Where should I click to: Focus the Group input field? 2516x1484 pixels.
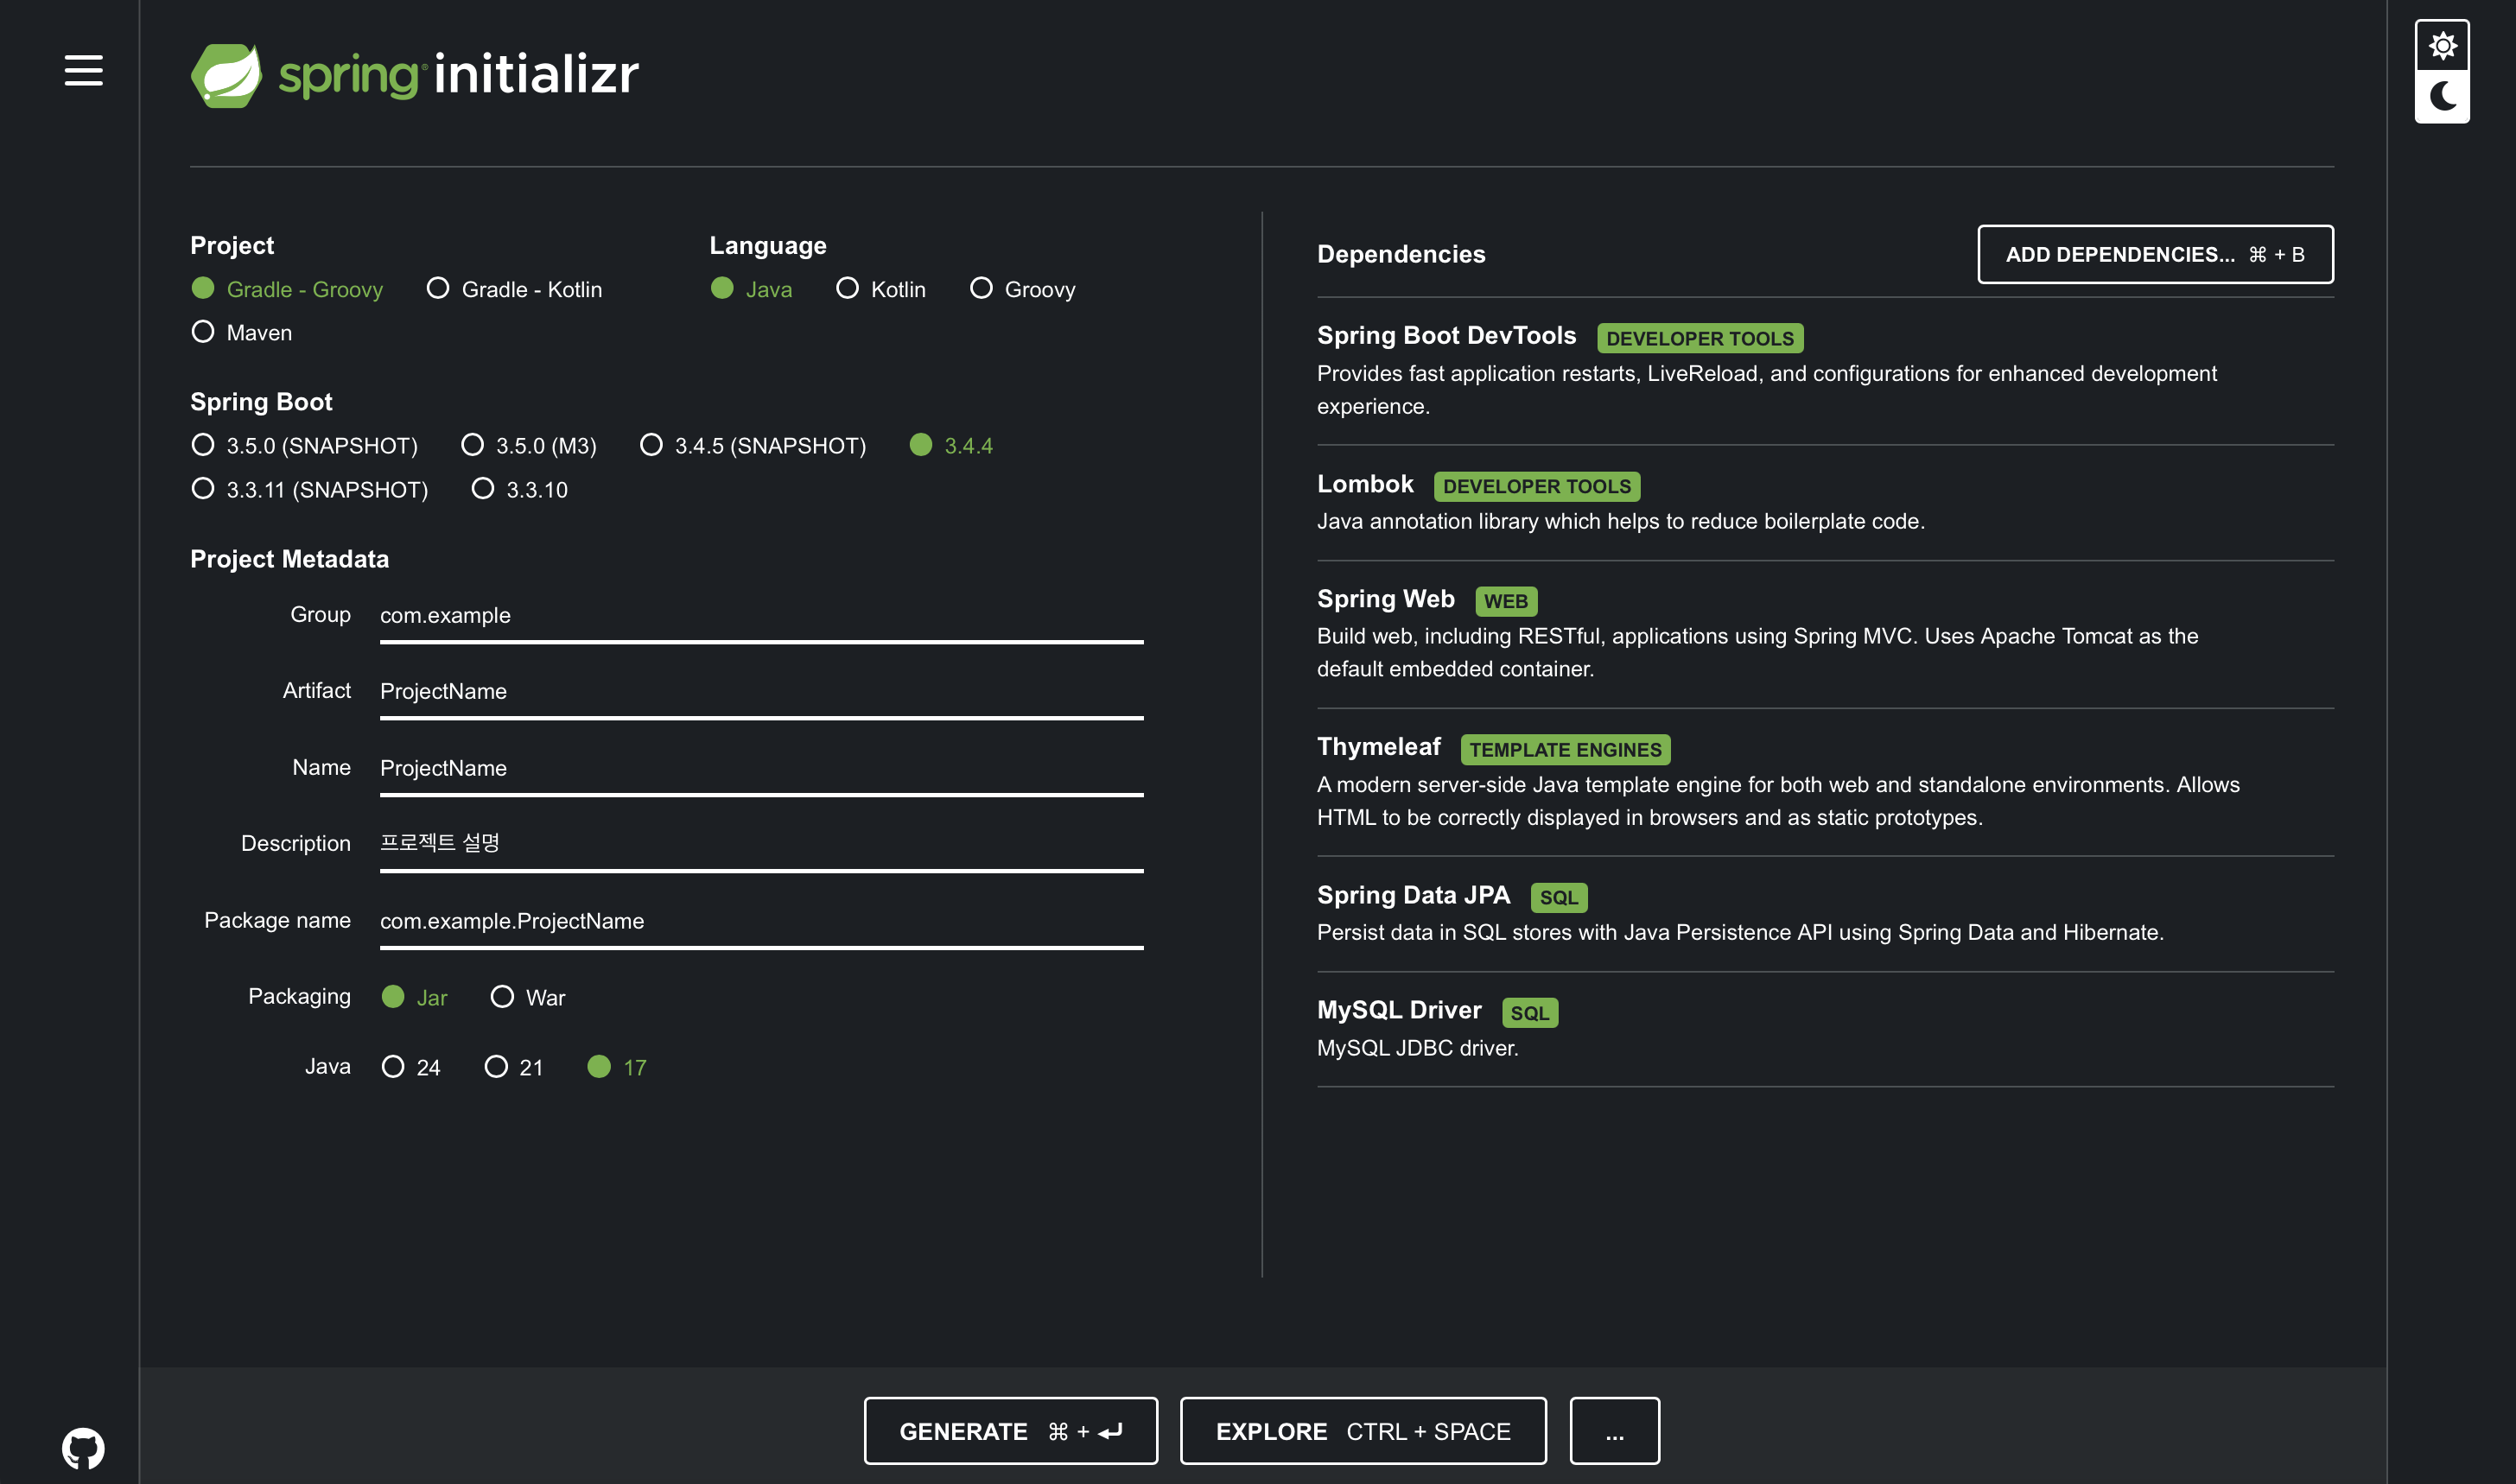click(761, 616)
